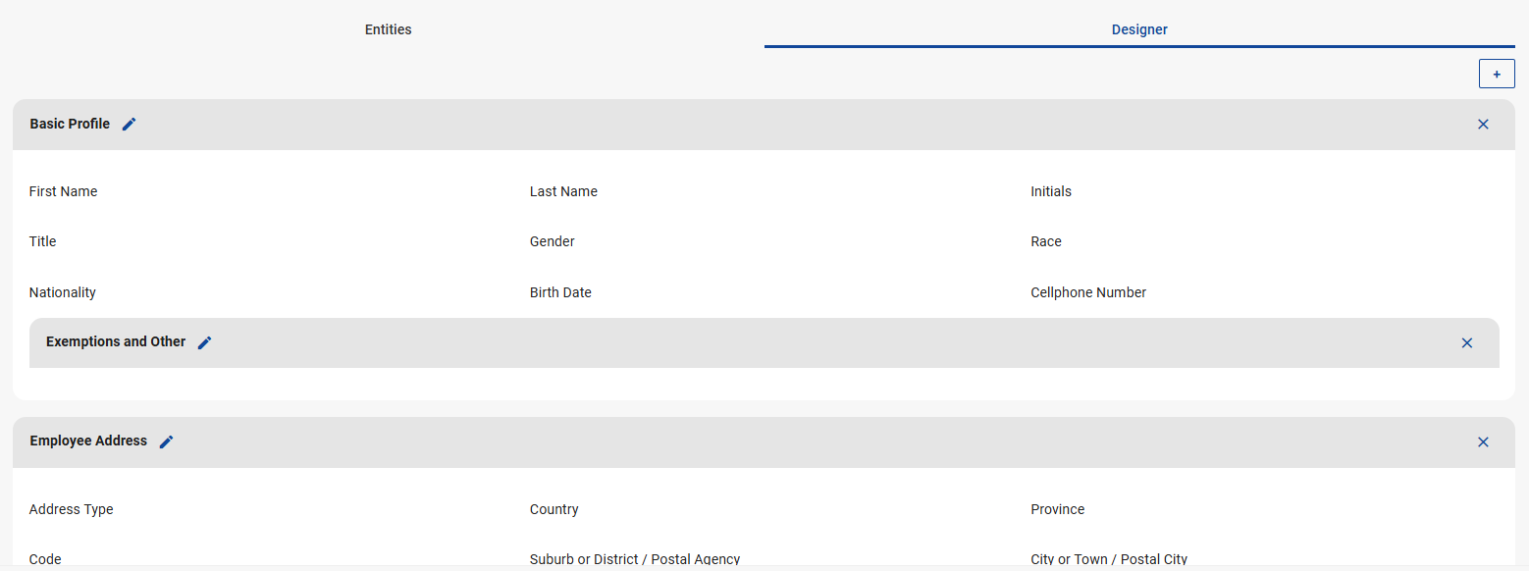1529x571 pixels.
Task: Remove the Employee Address section
Action: pyautogui.click(x=1483, y=442)
